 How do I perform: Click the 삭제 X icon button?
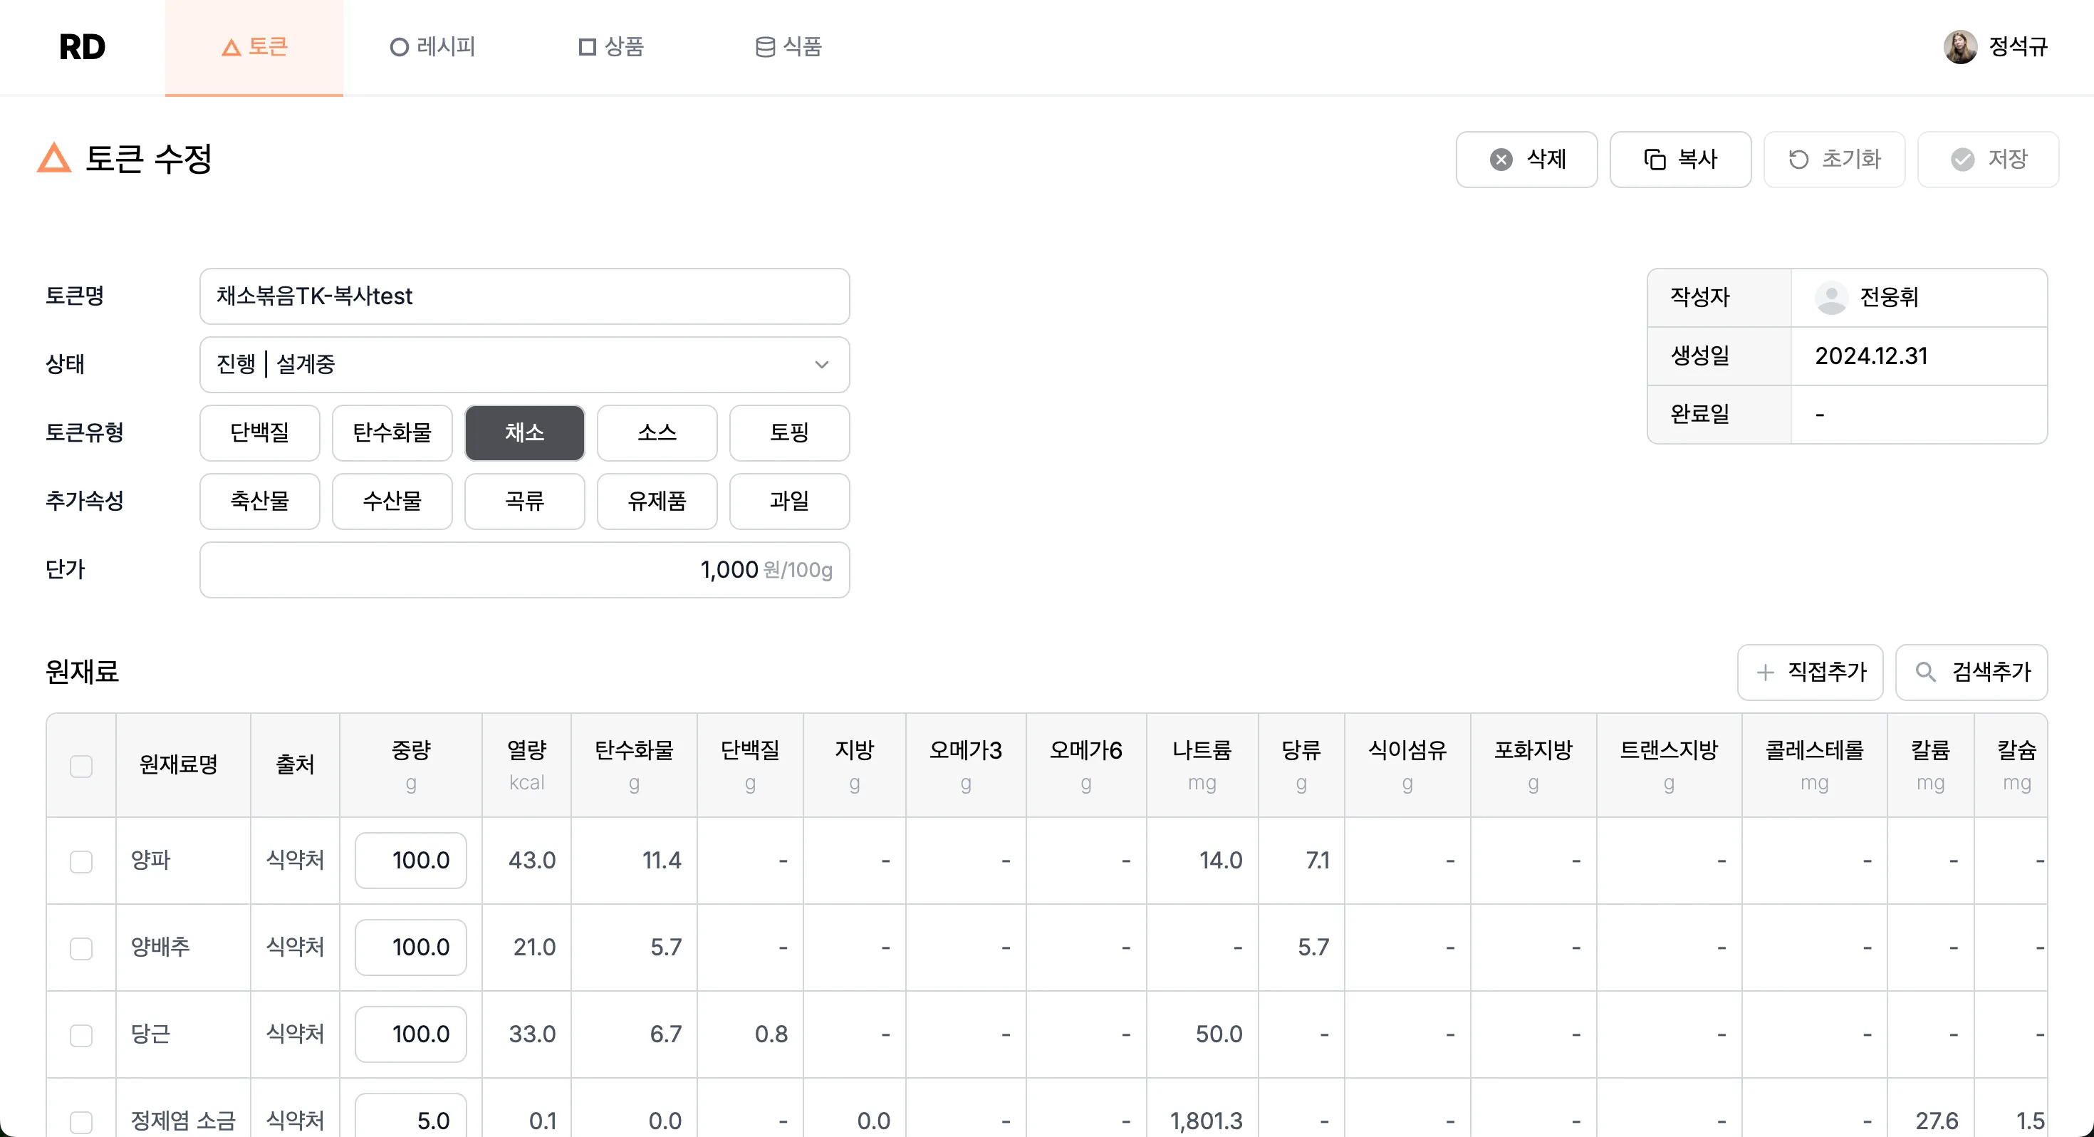coord(1526,160)
